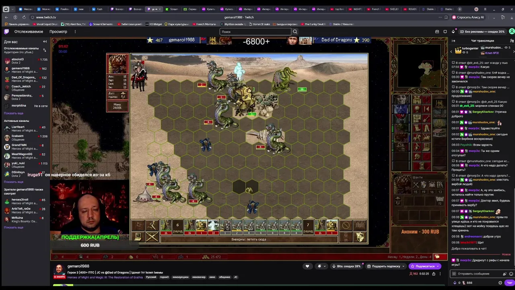Expand the Подписаться subscribe dropdown arrow
Viewport: 515px width, 290px height.
(x=438, y=266)
